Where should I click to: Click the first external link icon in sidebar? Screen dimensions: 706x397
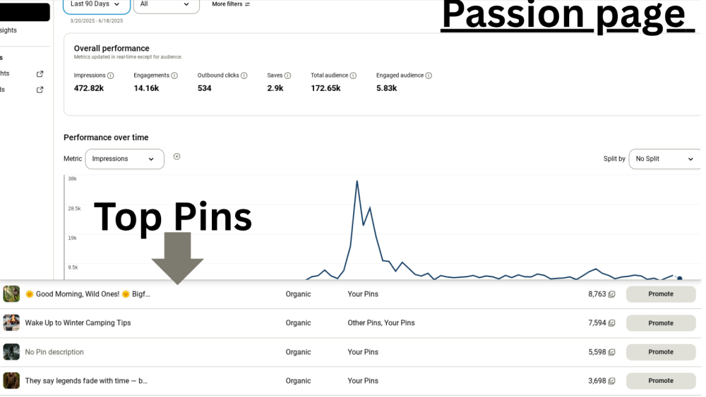click(x=40, y=73)
